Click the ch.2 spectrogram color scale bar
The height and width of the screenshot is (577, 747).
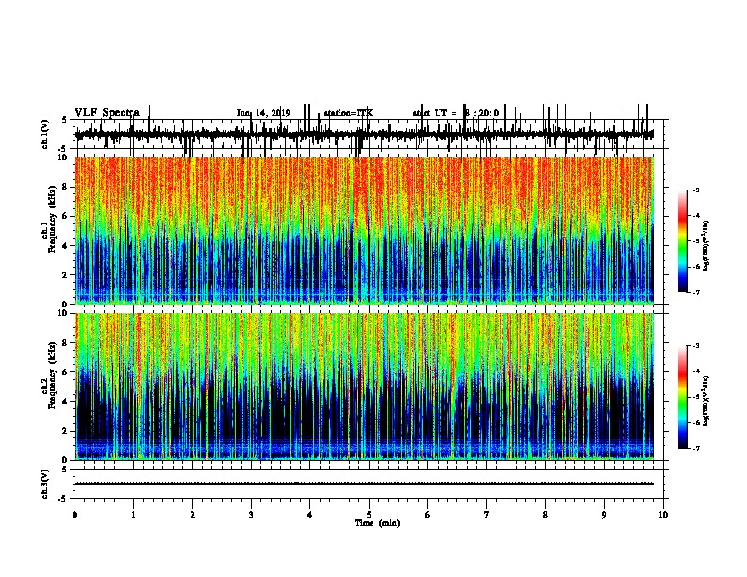pyautogui.click(x=683, y=397)
